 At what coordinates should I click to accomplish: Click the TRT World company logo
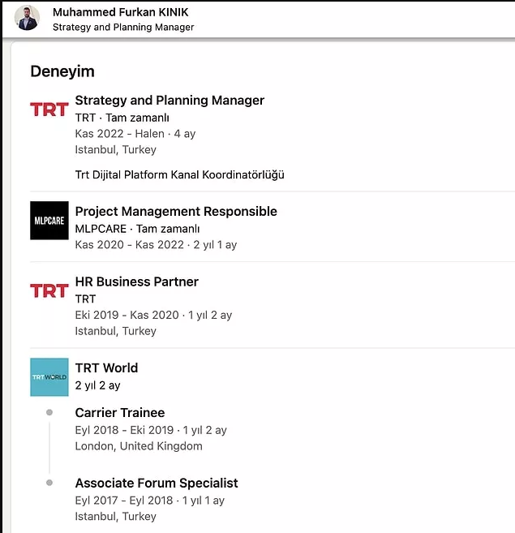pos(49,377)
